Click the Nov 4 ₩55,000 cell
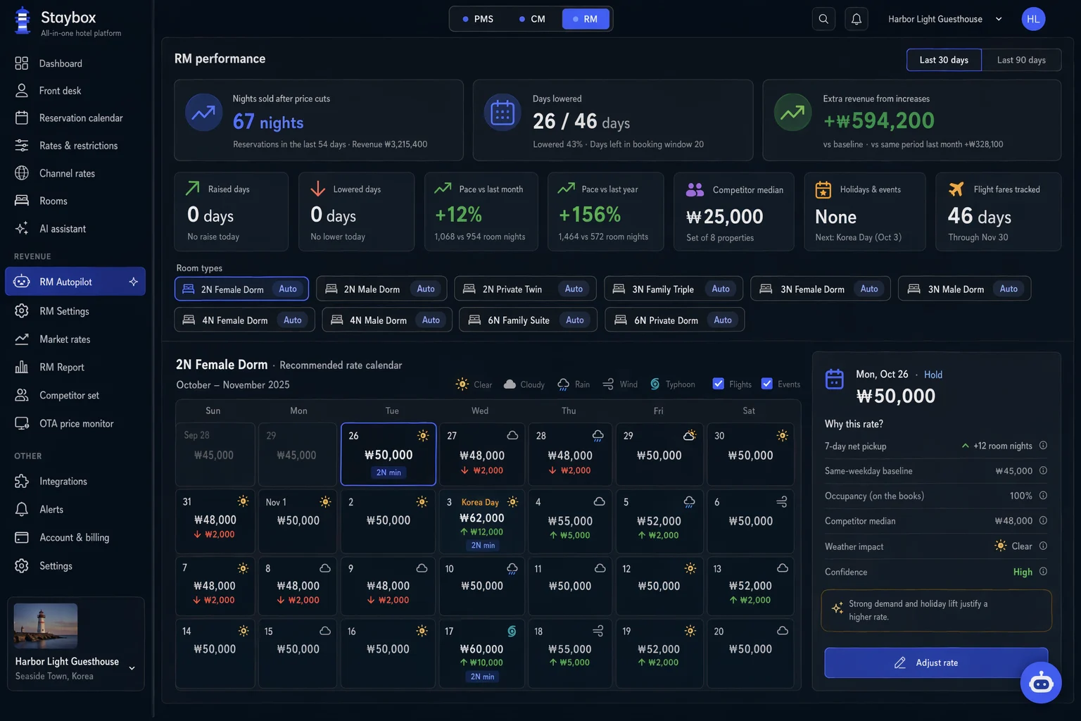 pyautogui.click(x=570, y=522)
